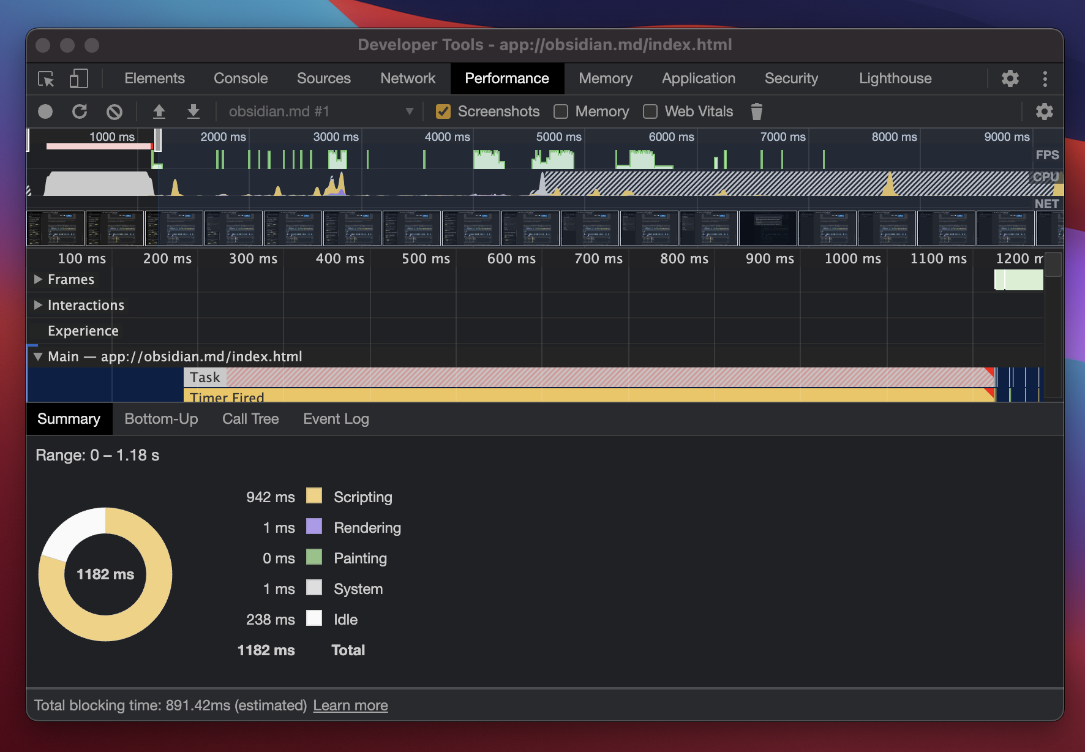Screen dimensions: 1085x752
Task: Click the reload and profile icon
Action: pos(80,111)
